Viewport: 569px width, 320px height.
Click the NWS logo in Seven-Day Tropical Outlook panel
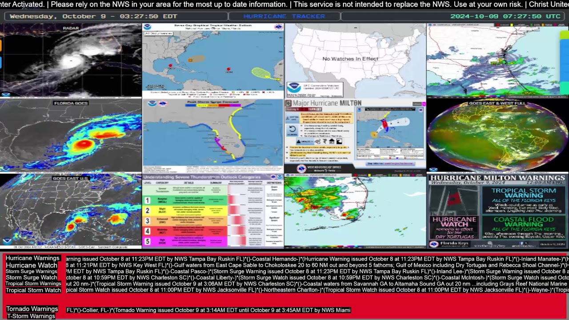[x=279, y=27]
